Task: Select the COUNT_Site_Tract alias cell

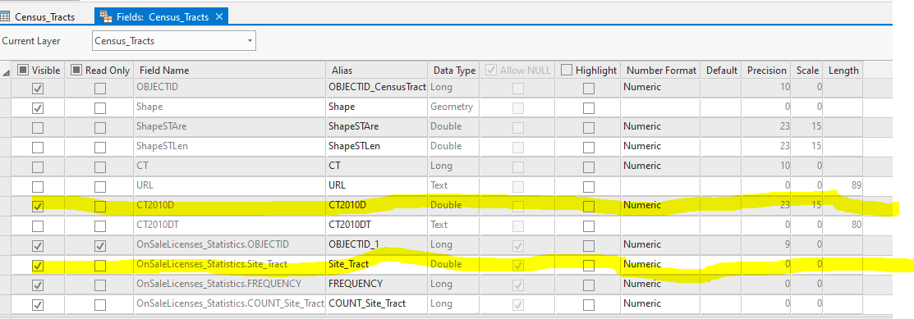Action: coord(377,303)
